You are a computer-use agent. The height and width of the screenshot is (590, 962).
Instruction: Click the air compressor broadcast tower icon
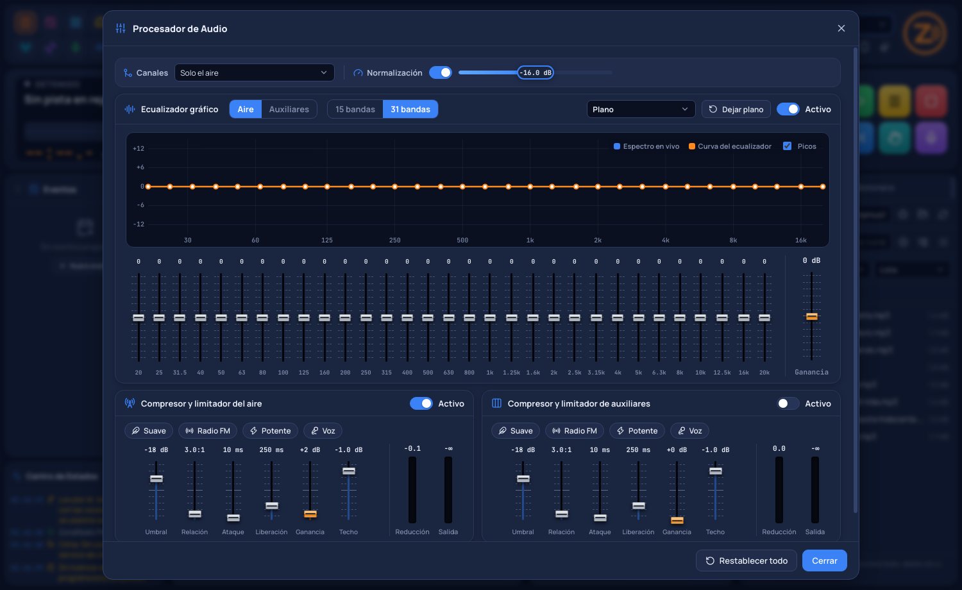[x=130, y=403]
